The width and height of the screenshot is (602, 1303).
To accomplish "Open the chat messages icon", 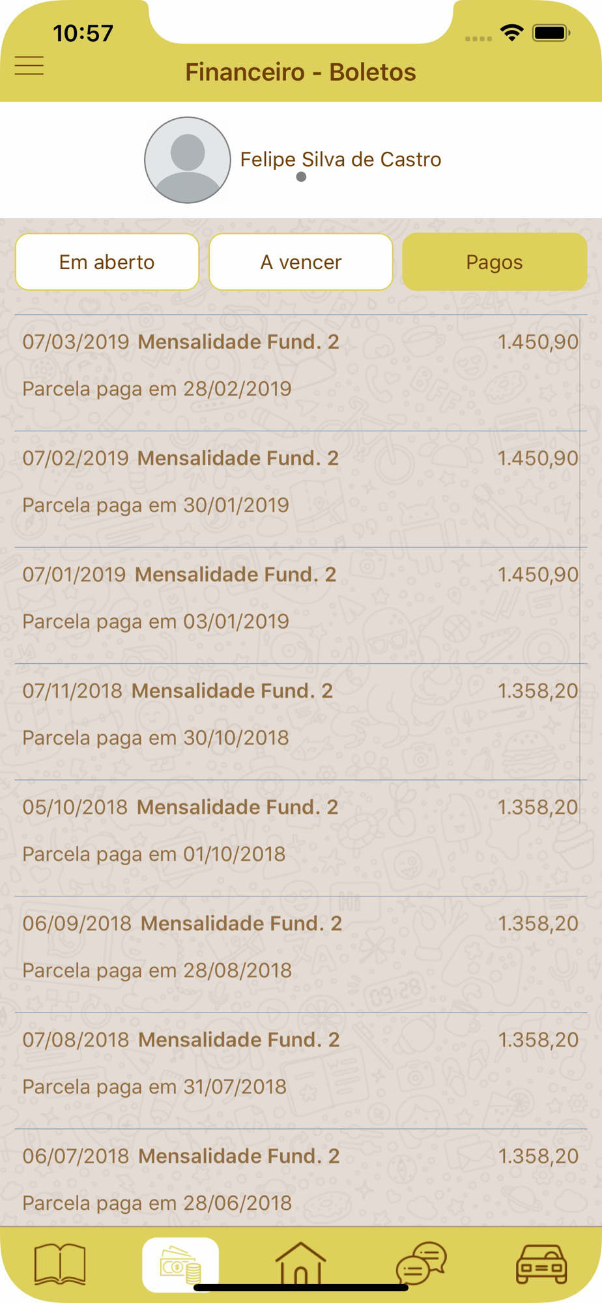I will [422, 1263].
